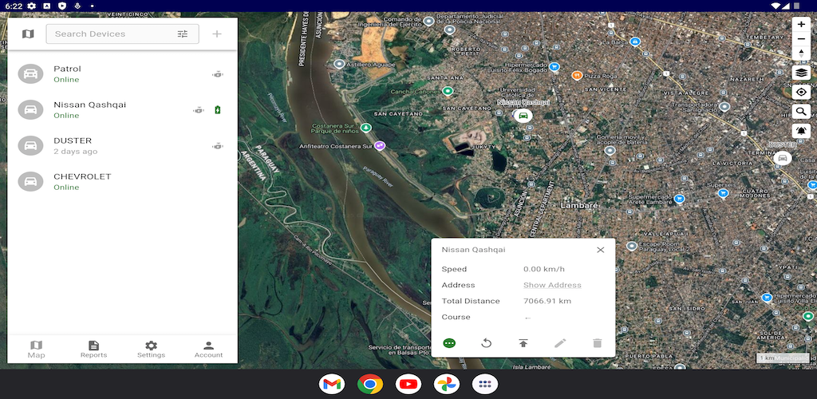Click the delete trash icon in popup
Screen dimensions: 817x399
pyautogui.click(x=597, y=343)
